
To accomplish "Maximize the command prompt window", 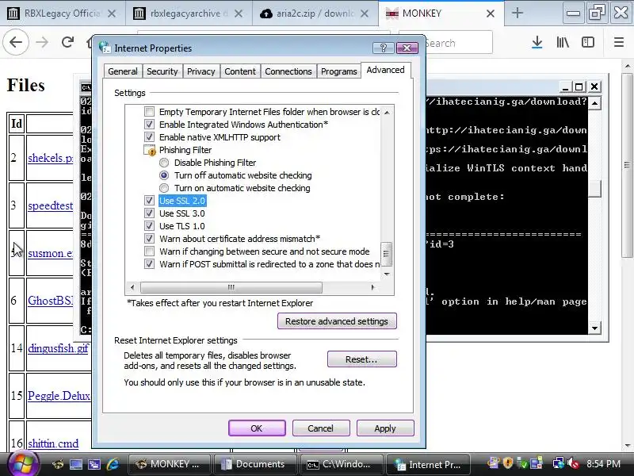I will 579,86.
